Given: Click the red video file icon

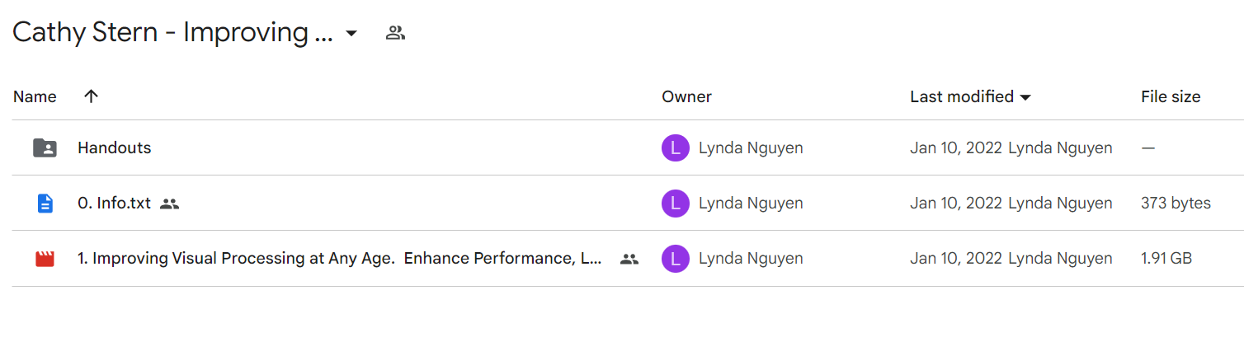Looking at the screenshot, I should pyautogui.click(x=45, y=259).
